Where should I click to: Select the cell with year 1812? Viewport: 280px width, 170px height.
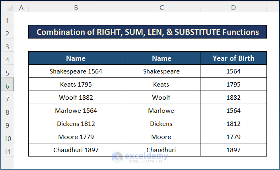click(x=233, y=124)
